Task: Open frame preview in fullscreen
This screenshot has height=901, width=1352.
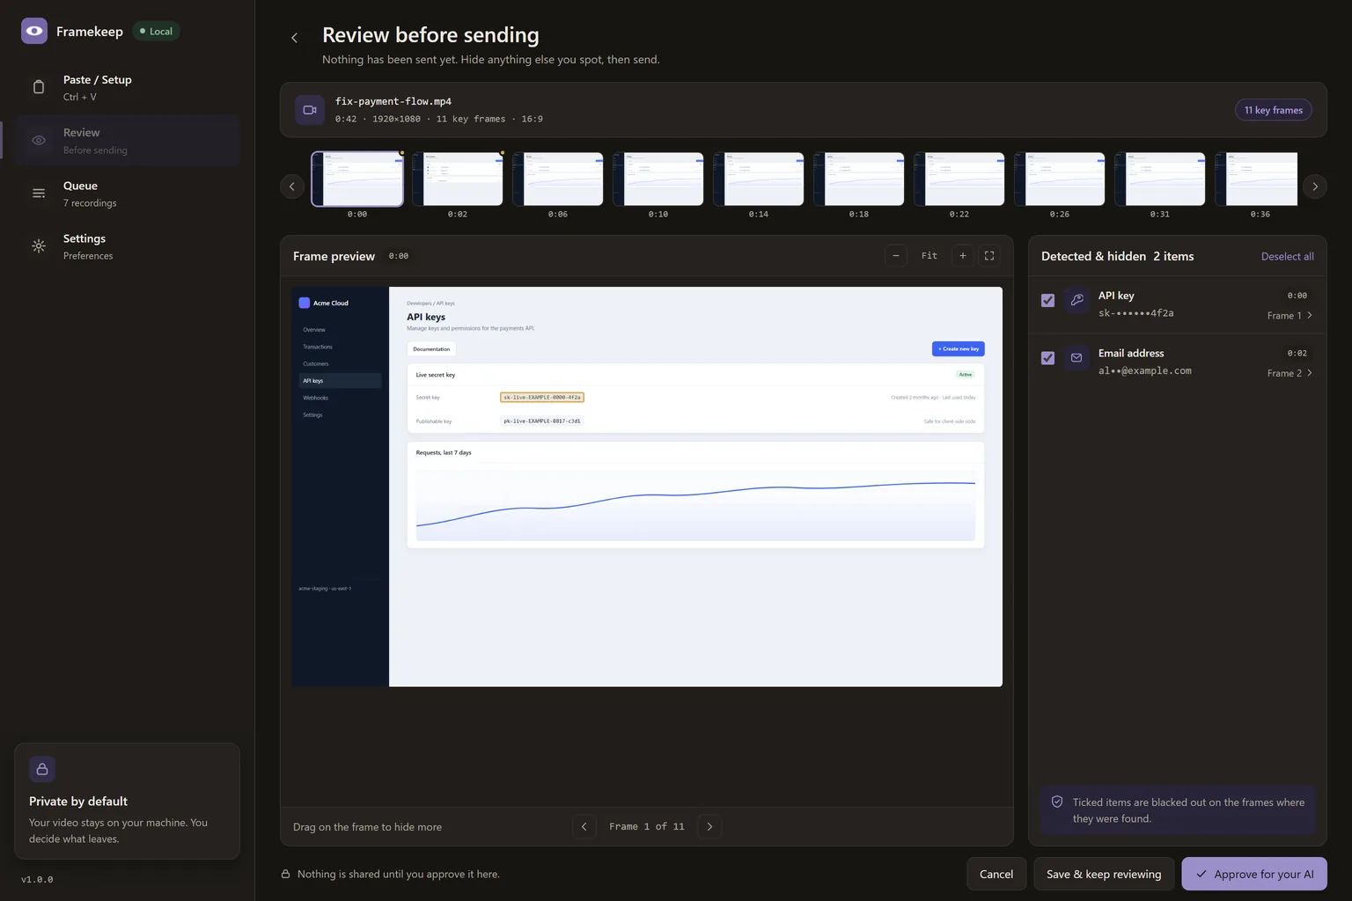Action: pyautogui.click(x=989, y=256)
